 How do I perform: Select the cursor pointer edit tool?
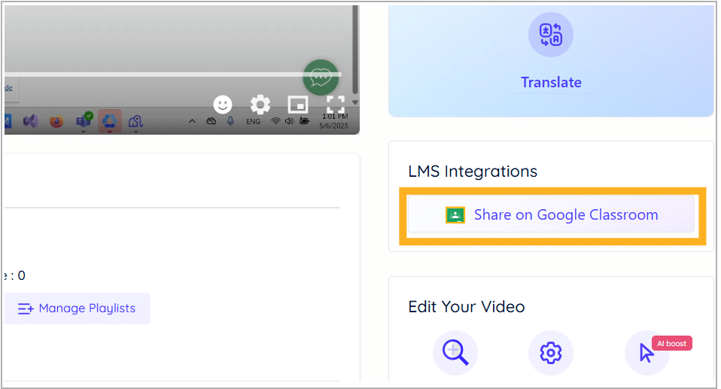(x=646, y=353)
